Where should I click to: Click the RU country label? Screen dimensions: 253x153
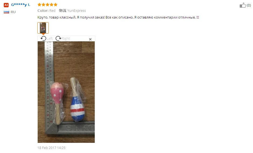(x=13, y=12)
